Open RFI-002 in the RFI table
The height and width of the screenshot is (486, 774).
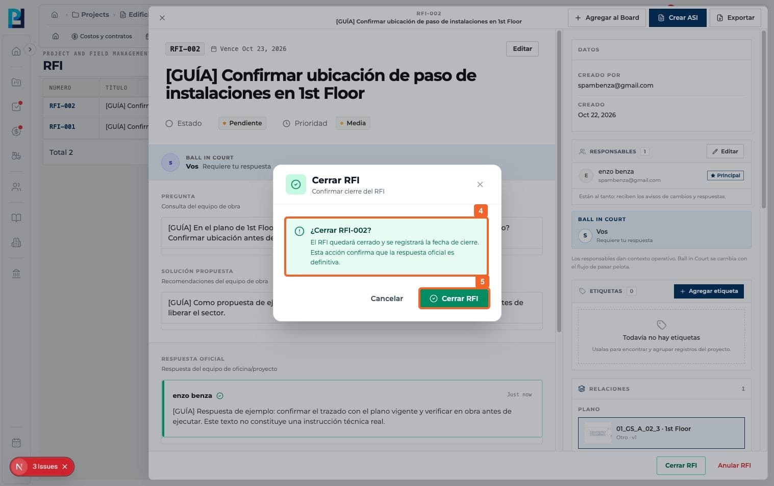[62, 106]
